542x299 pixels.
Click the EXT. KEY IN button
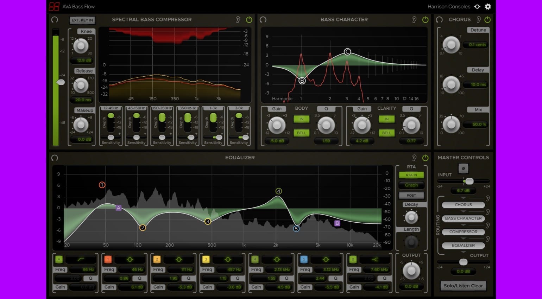(x=82, y=20)
